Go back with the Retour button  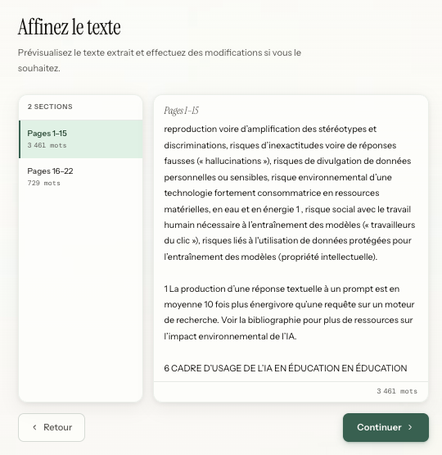(52, 427)
